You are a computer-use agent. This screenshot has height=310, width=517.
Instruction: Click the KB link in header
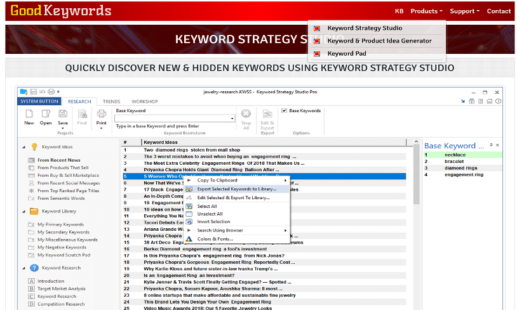(399, 11)
